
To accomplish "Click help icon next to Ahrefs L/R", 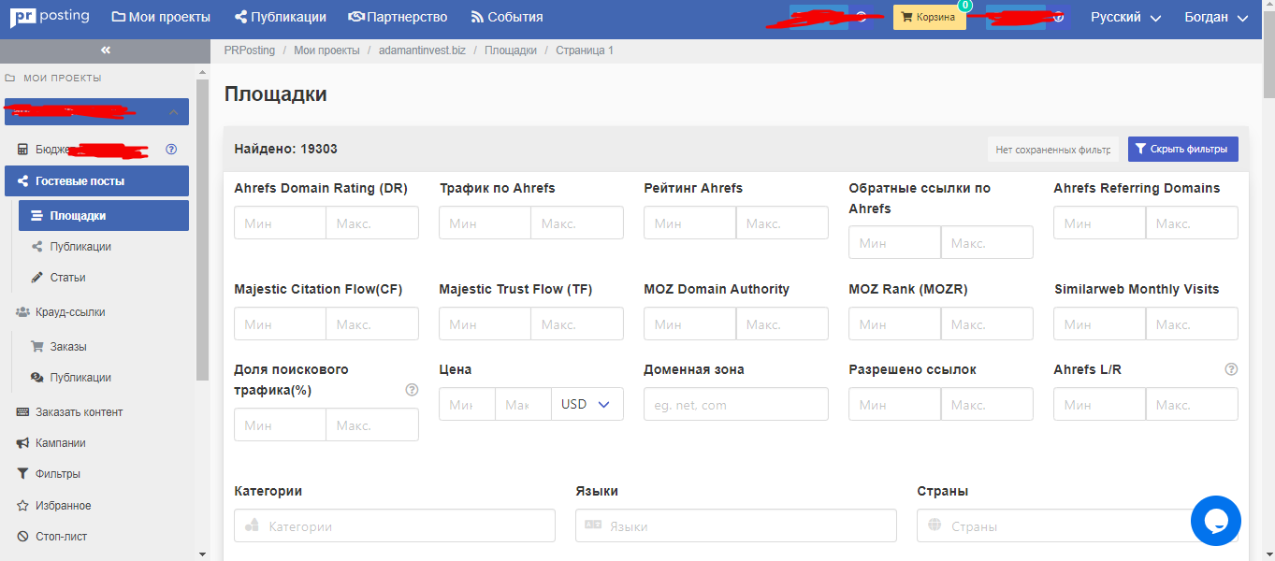I will tap(1231, 369).
